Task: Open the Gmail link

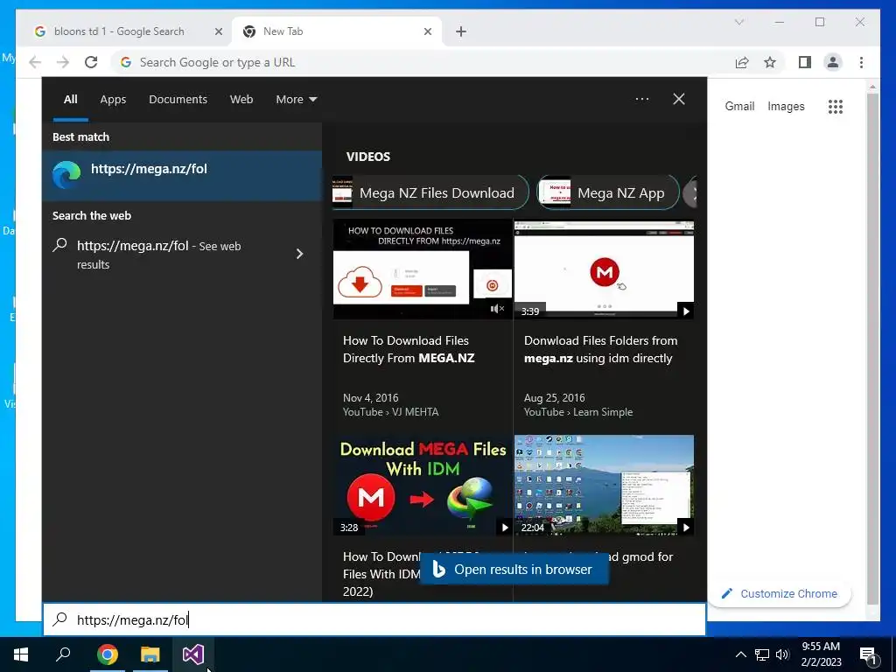Action: click(x=739, y=106)
